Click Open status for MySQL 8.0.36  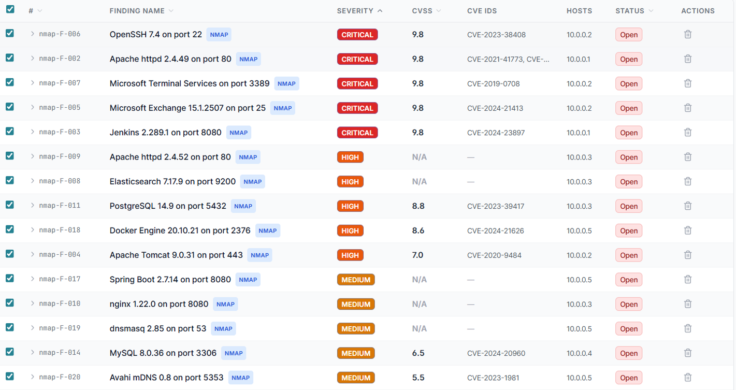click(629, 353)
